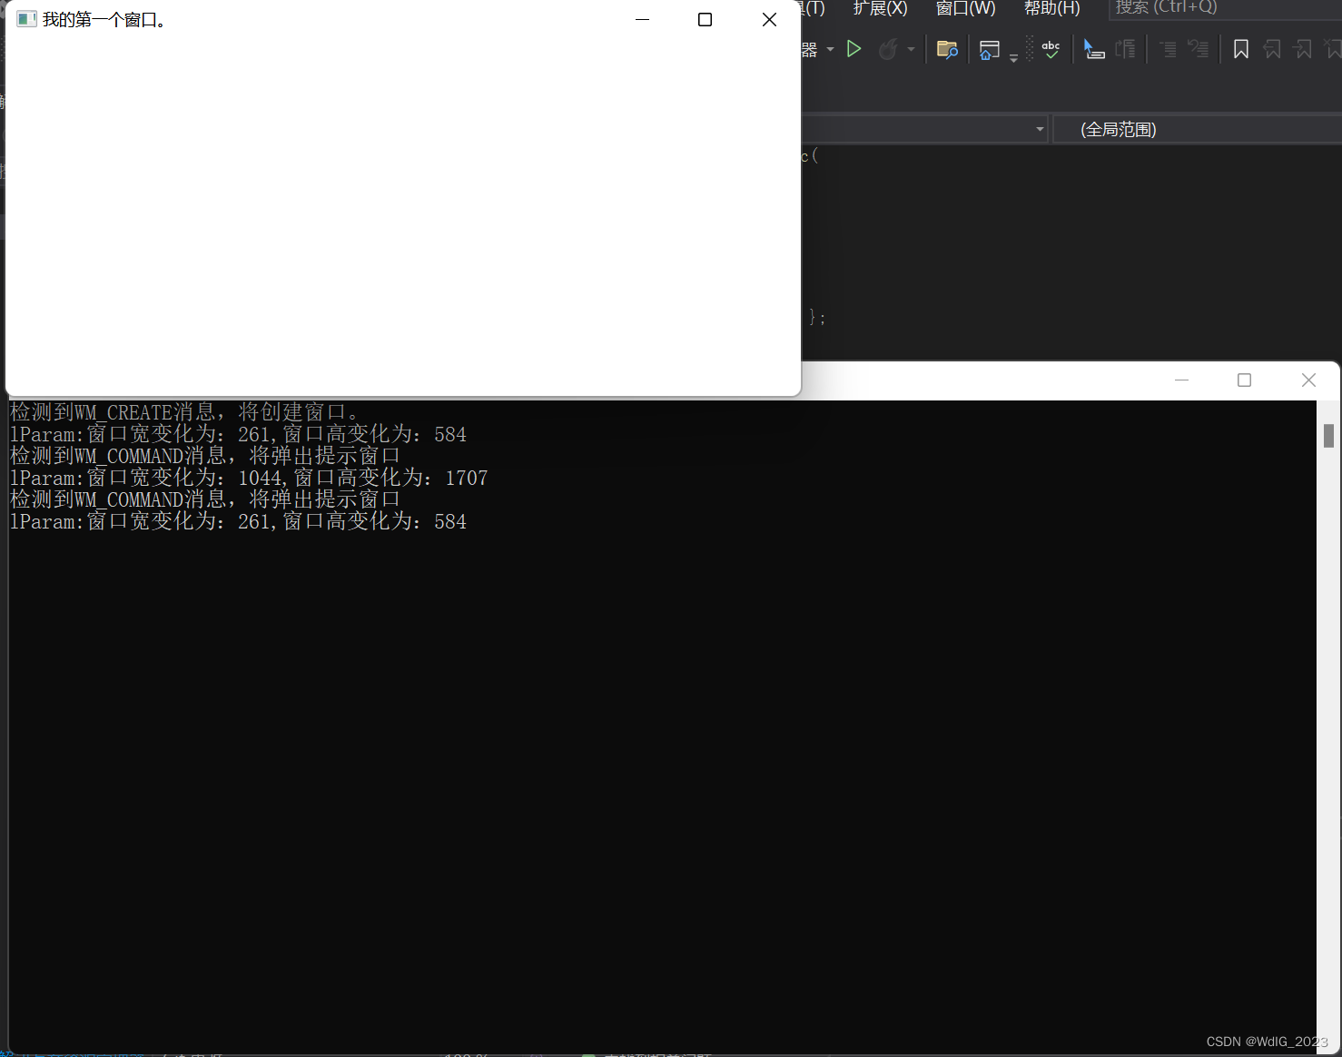The image size is (1342, 1057).
Task: Minimize the 我的第一个窗口 window
Action: pyautogui.click(x=642, y=19)
